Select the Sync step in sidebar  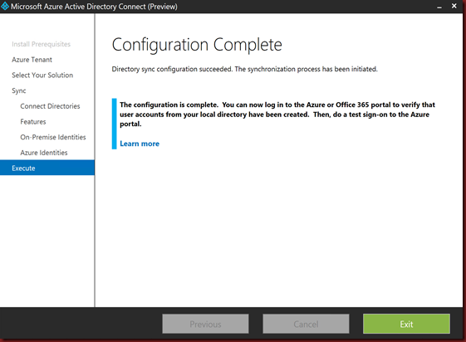(19, 90)
